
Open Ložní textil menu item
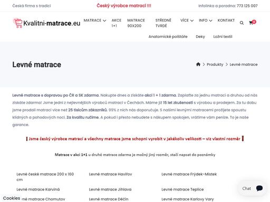click(223, 37)
